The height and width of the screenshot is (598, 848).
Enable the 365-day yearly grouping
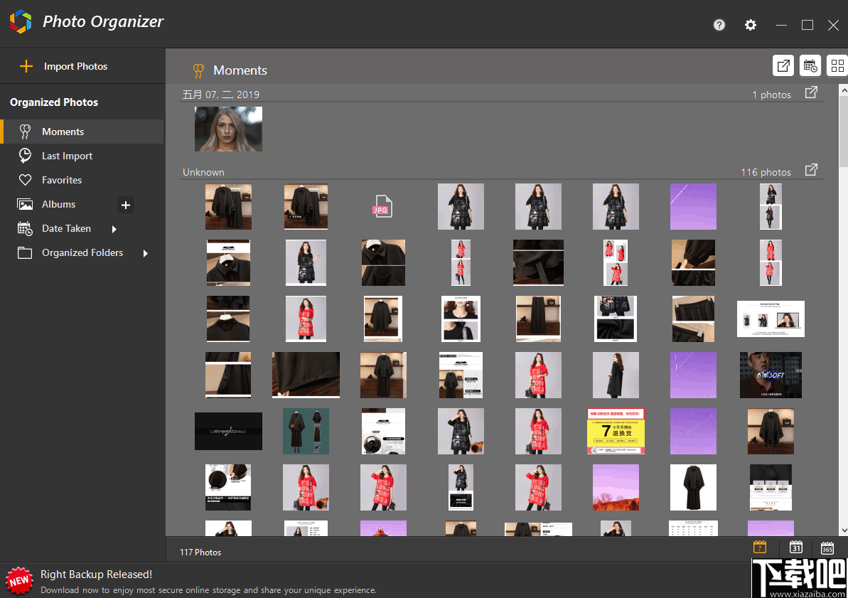click(x=827, y=548)
